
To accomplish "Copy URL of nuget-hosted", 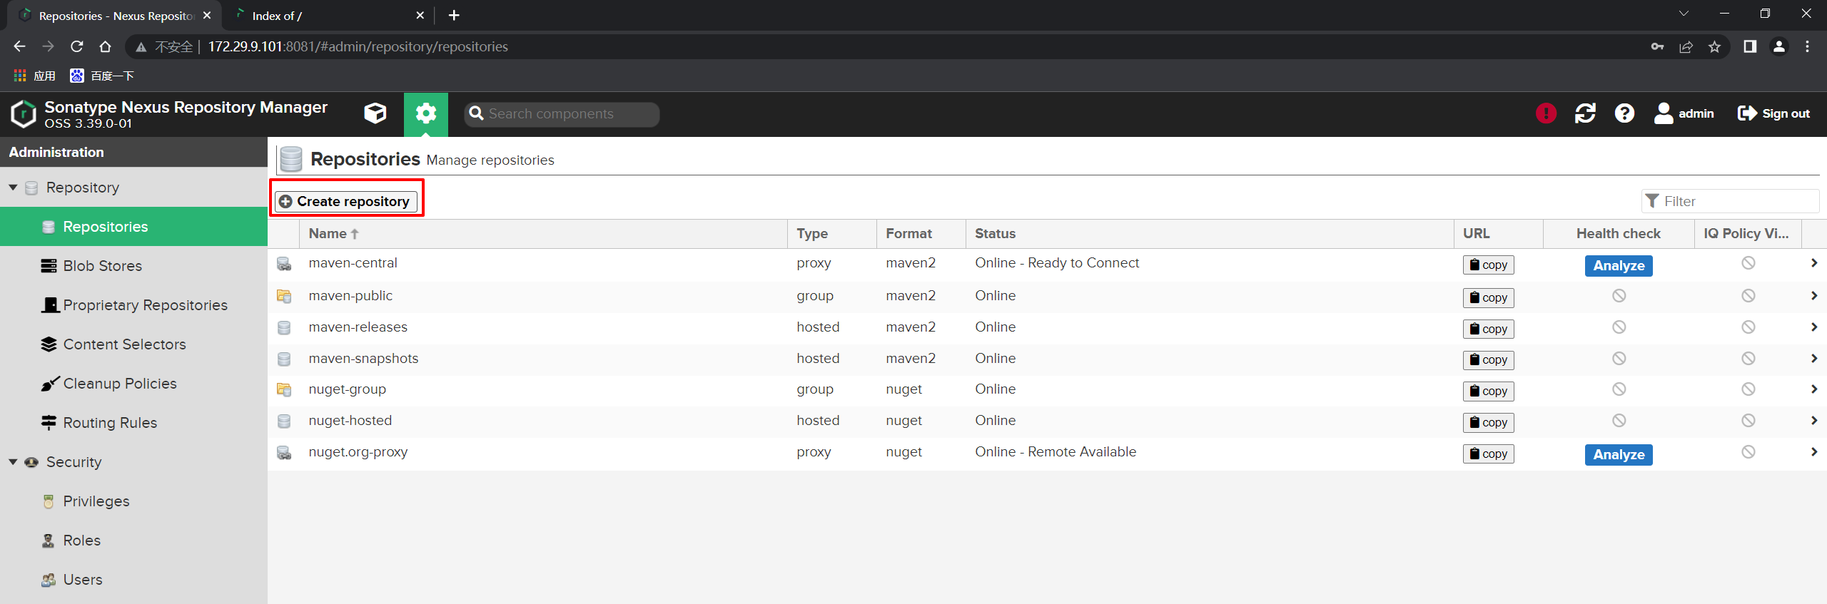I will (1488, 422).
